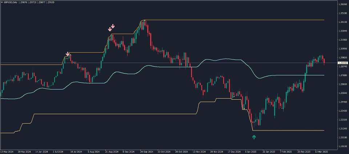This screenshot has width=349, height=154.
Task: Click the 1.30900 price scale label
Action: pos(342,49)
